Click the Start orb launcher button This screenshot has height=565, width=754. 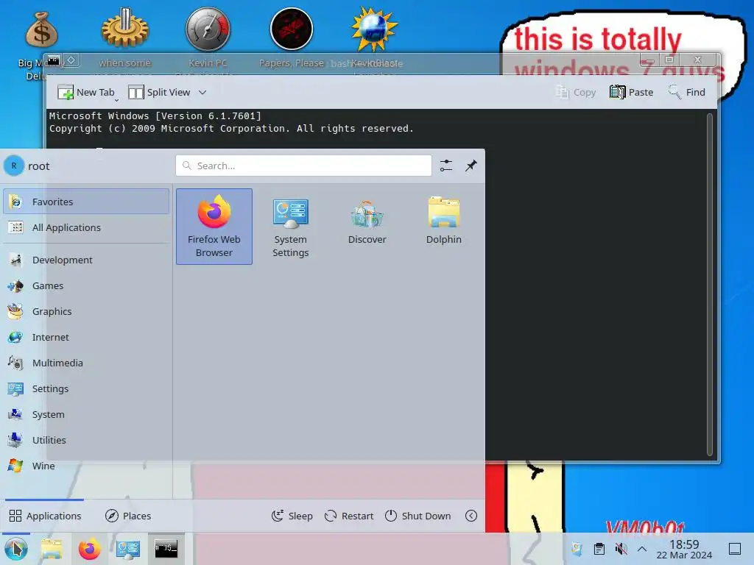[x=16, y=549]
